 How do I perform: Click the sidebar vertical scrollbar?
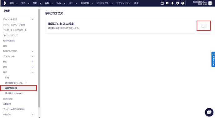tap(39, 58)
